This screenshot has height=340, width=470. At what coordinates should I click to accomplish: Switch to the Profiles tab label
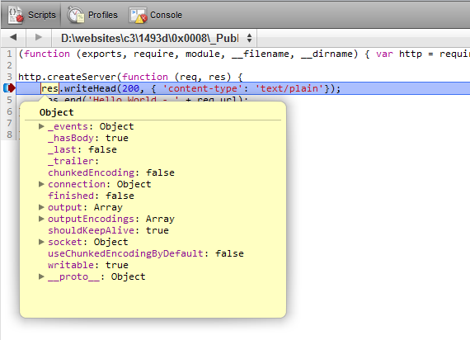103,15
